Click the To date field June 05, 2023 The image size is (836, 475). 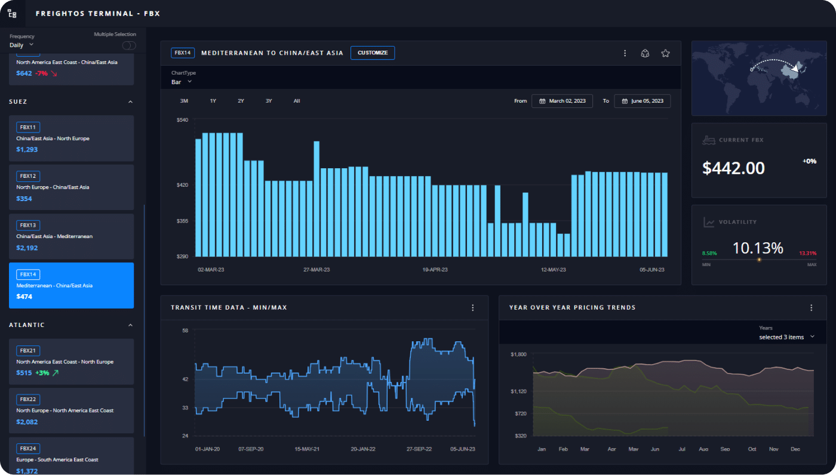(x=642, y=101)
